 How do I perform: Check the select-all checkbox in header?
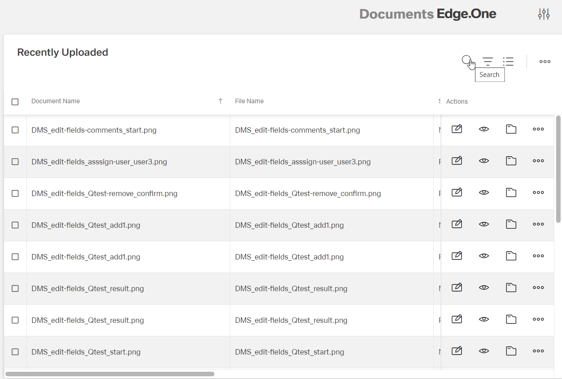(15, 102)
